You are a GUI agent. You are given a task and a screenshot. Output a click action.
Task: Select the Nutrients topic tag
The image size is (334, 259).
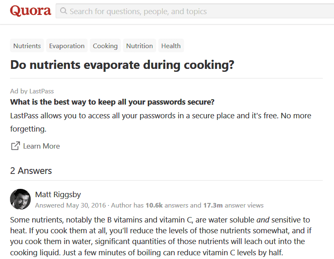(27, 46)
